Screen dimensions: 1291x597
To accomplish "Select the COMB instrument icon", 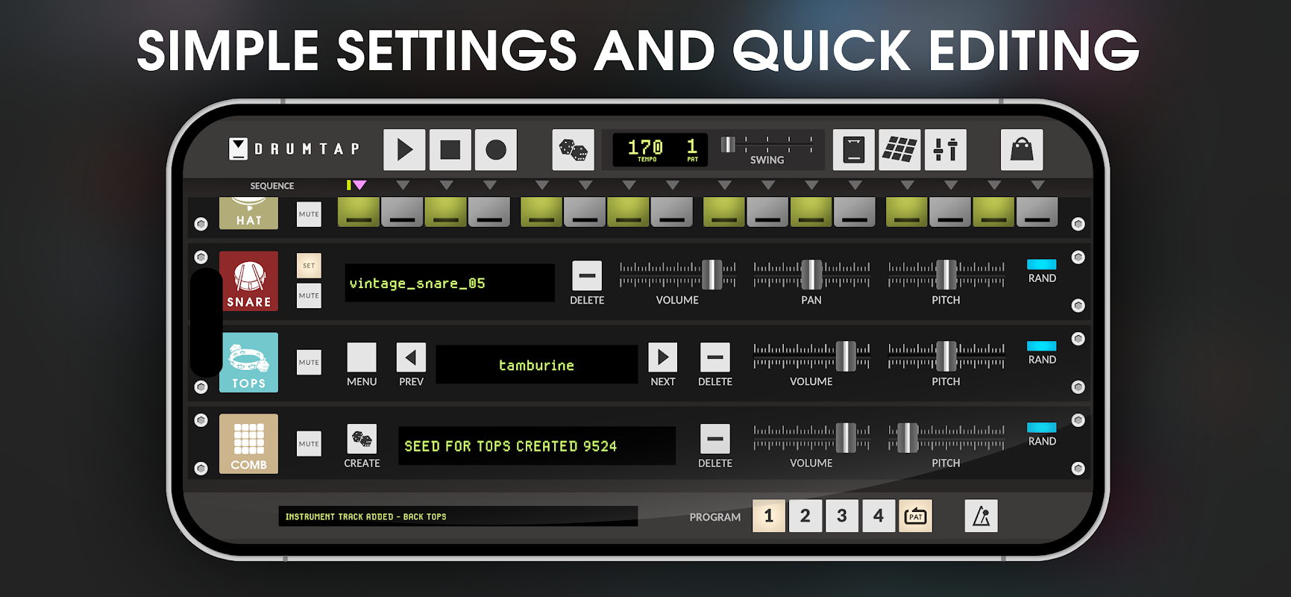I will (x=248, y=444).
